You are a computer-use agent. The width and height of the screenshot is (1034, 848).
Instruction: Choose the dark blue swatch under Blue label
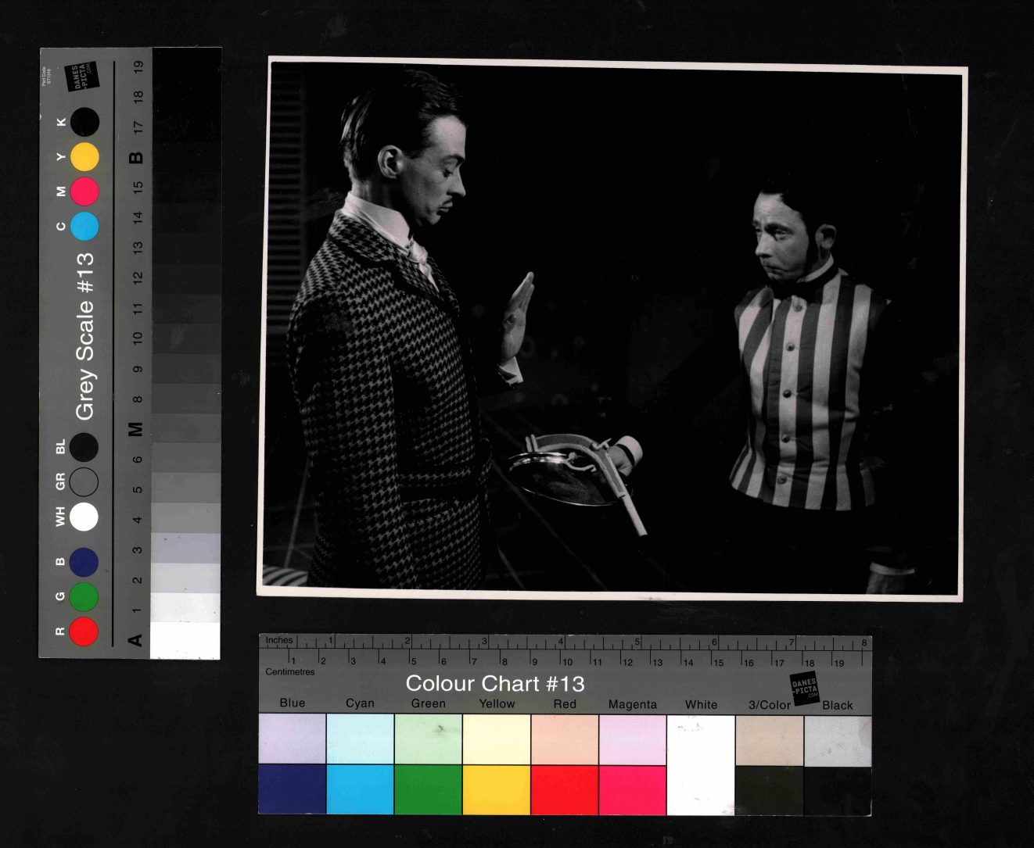point(292,789)
